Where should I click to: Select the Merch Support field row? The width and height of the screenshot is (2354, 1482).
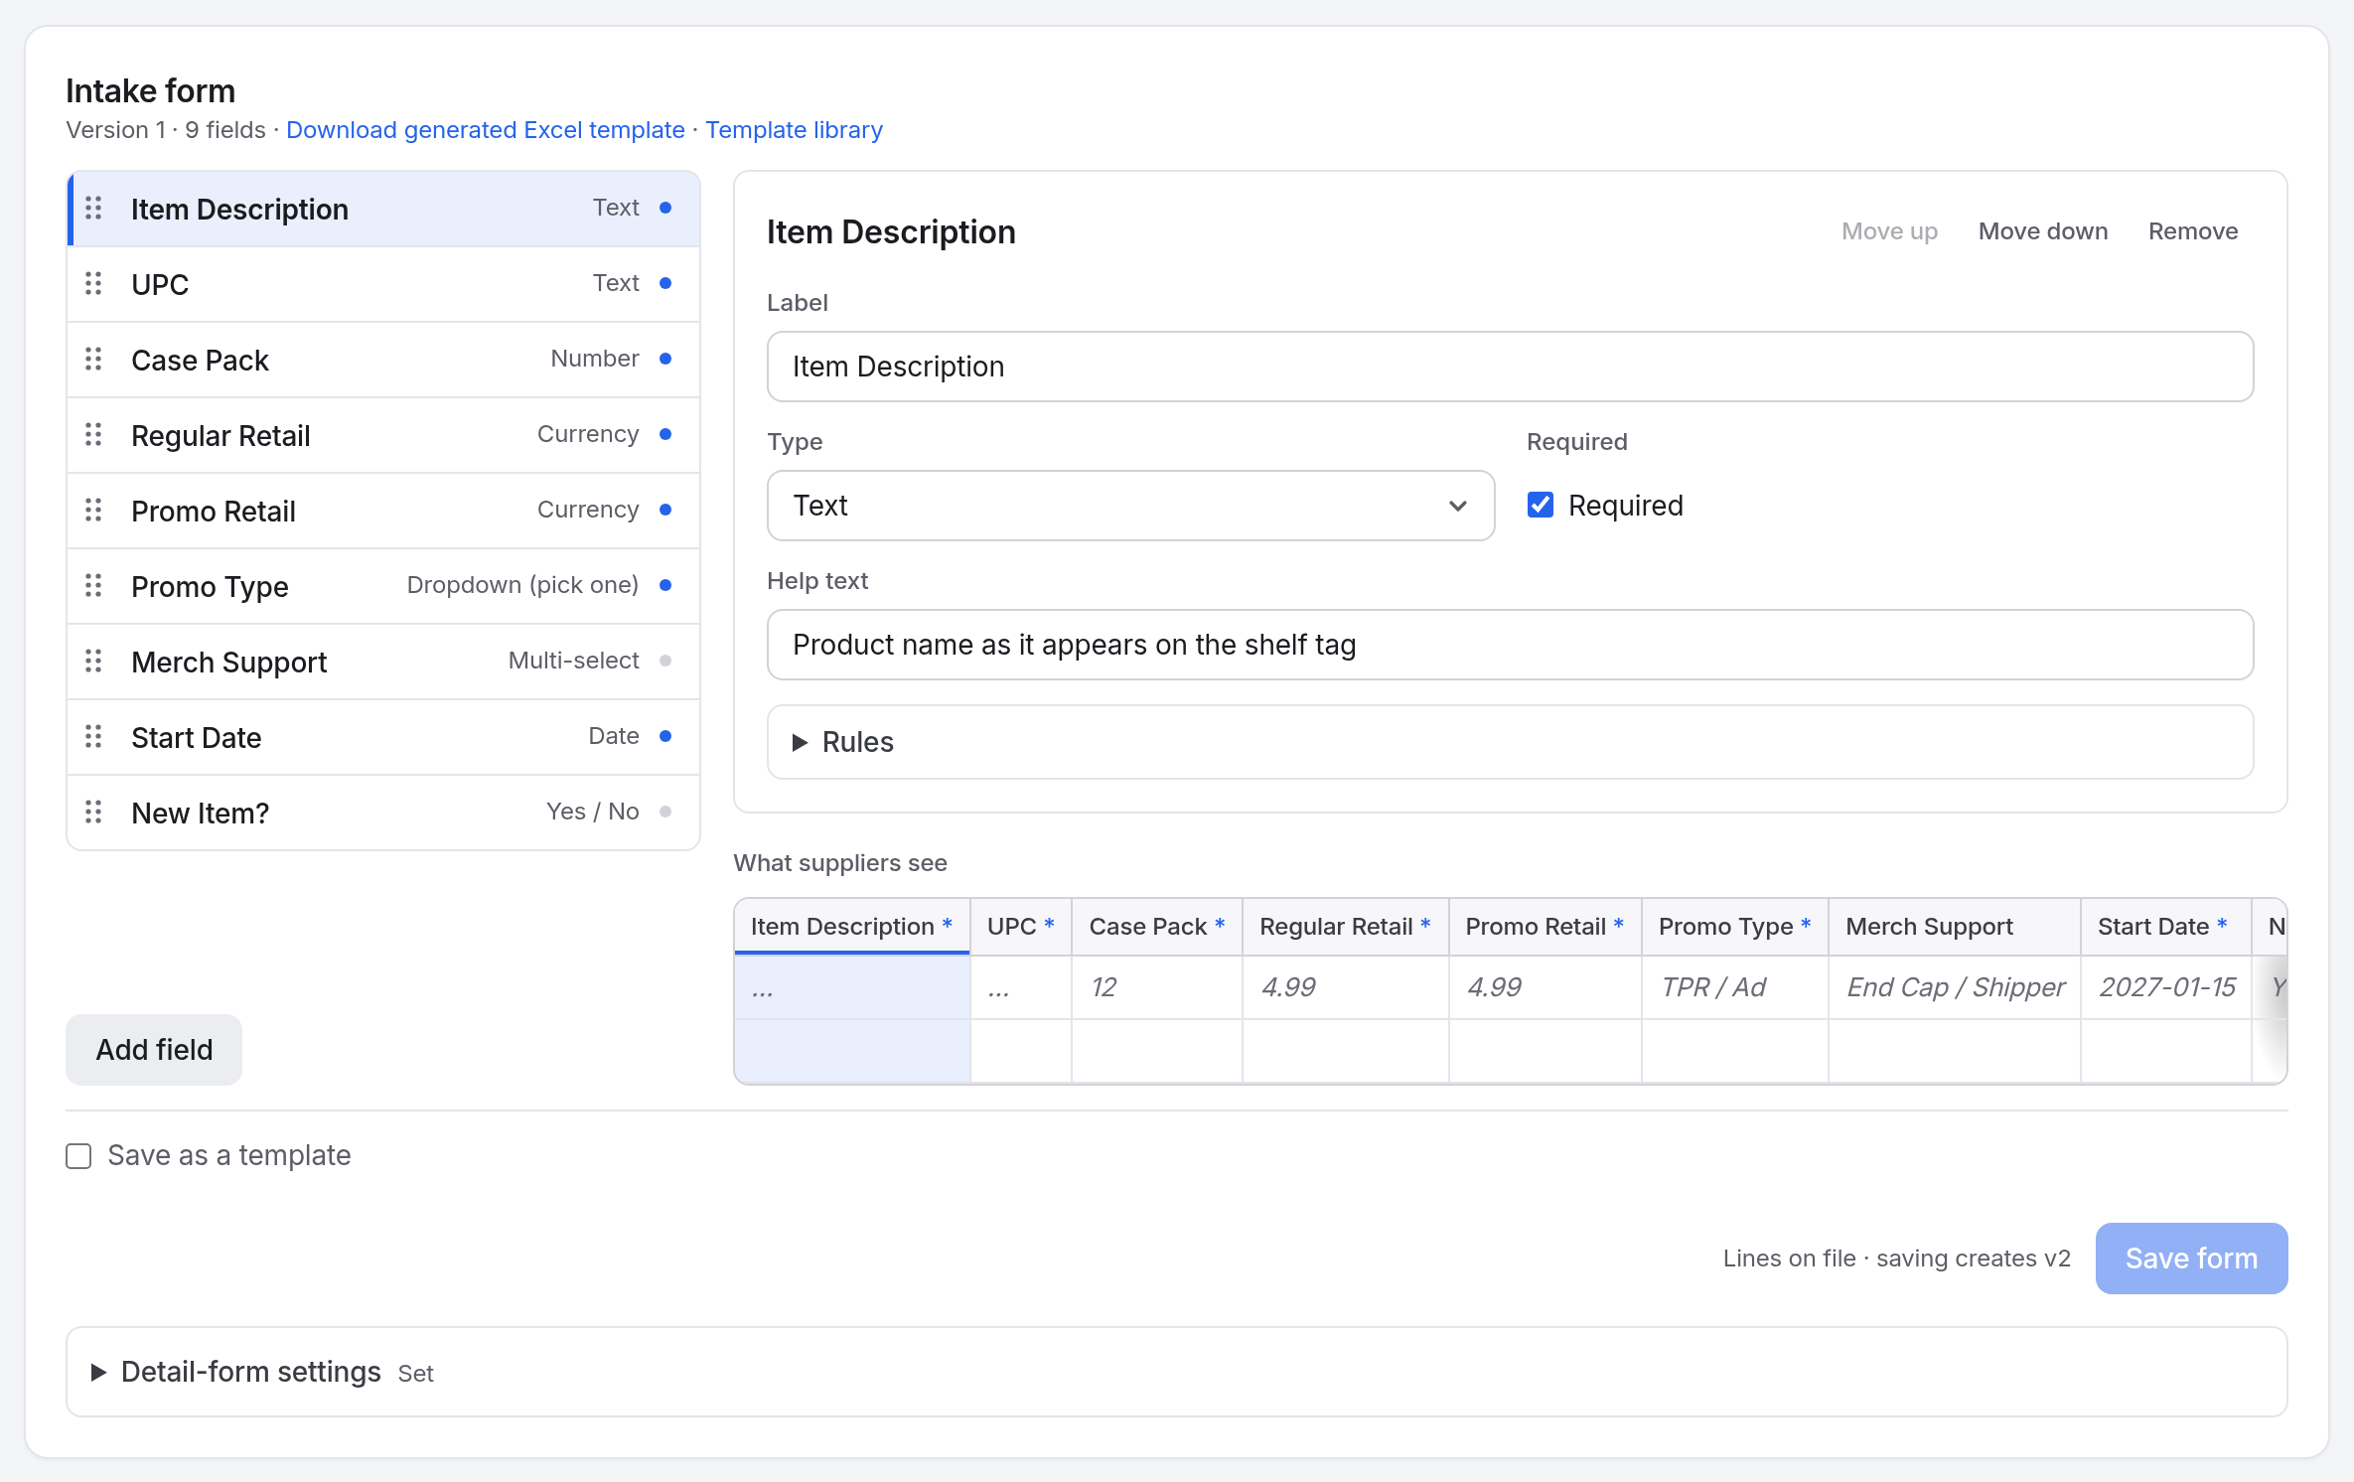[383, 662]
